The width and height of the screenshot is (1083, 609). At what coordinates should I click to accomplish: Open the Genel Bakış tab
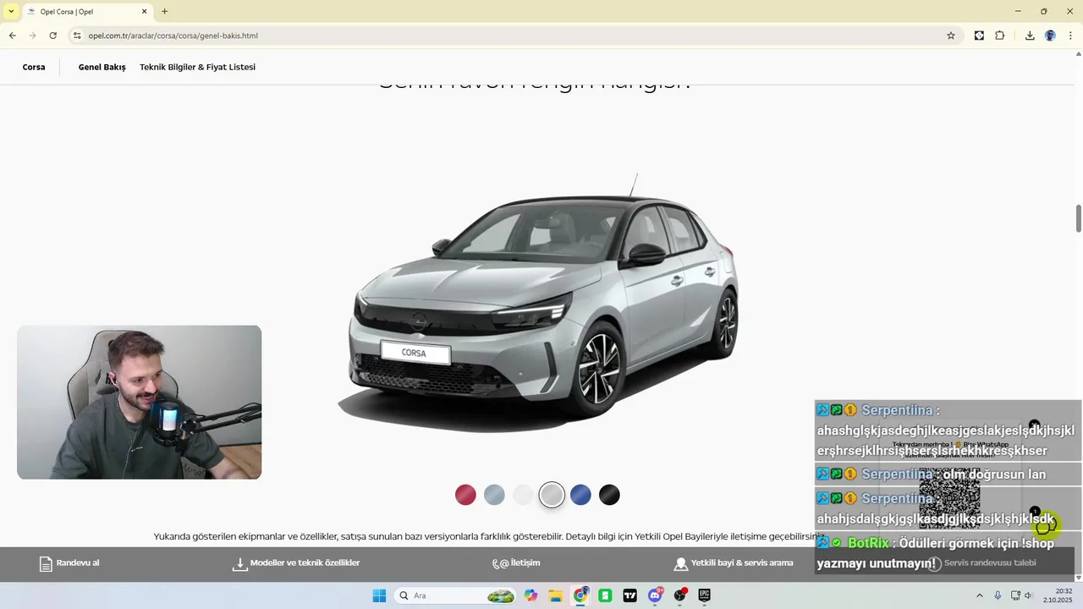(x=102, y=67)
